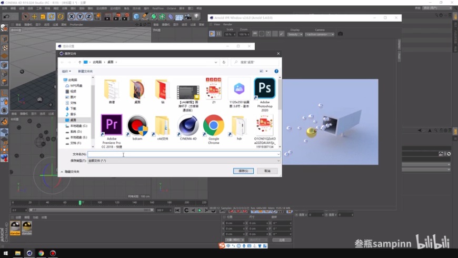Click the Windows Start button
This screenshot has width=458, height=258.
pyautogui.click(x=6, y=253)
